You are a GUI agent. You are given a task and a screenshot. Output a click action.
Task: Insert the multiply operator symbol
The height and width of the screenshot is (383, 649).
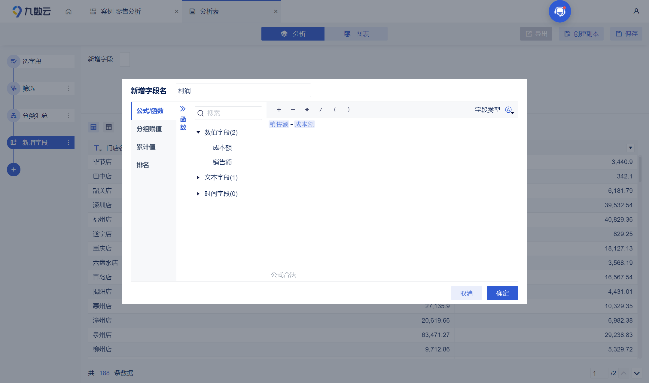(307, 110)
